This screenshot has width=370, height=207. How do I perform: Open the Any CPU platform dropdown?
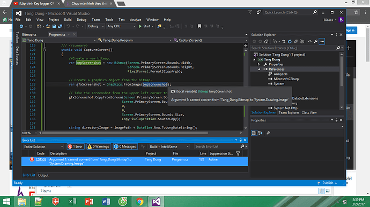point(121,26)
